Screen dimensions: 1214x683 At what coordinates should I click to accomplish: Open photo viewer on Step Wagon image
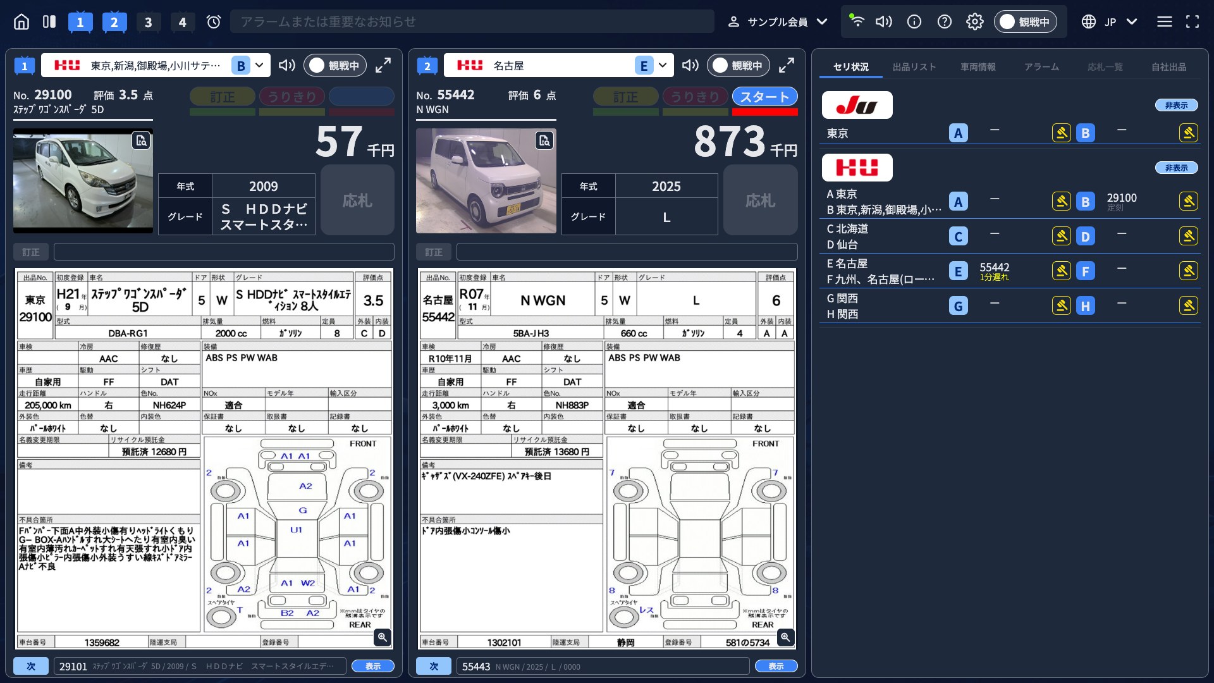[x=141, y=140]
